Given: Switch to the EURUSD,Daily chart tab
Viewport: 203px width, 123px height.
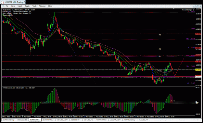Looking at the screenshot, I should point(9,120).
